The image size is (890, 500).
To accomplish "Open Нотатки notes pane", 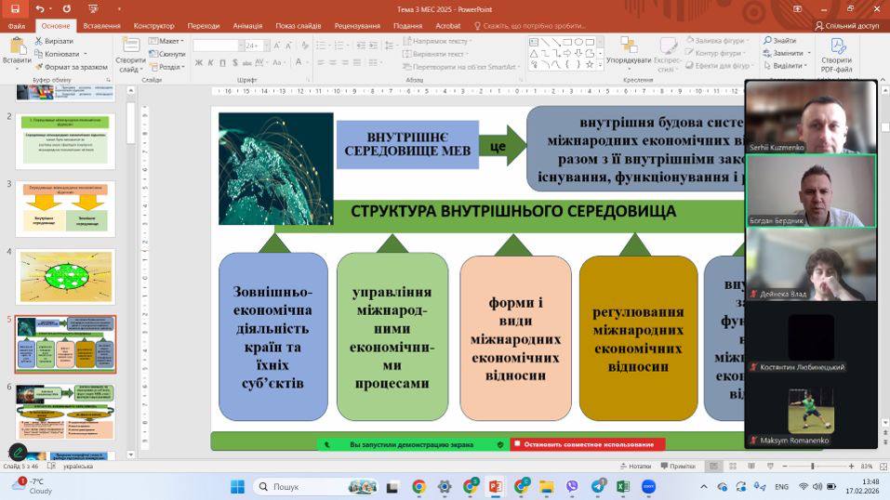I will click(x=634, y=466).
